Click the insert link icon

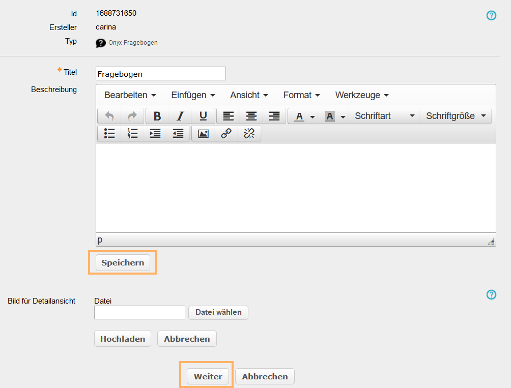[226, 133]
